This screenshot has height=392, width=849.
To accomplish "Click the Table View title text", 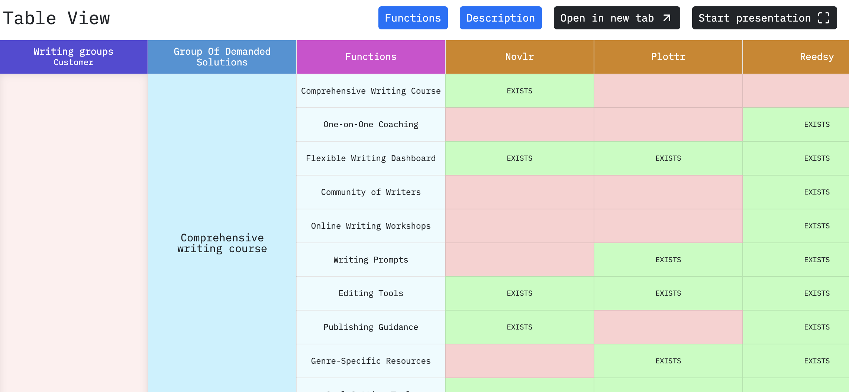I will (x=57, y=17).
